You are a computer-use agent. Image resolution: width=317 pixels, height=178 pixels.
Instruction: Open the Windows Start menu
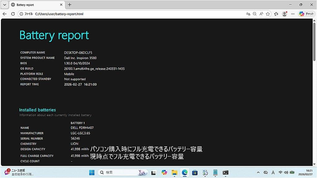92,172
